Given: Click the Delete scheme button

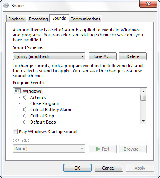Looking at the screenshot, I should pos(133,56).
